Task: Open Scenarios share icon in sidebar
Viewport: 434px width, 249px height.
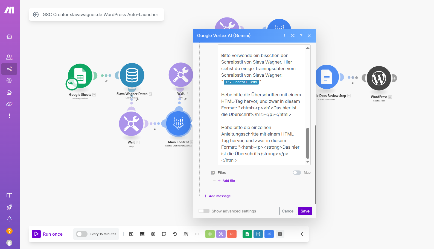Action: (9, 69)
